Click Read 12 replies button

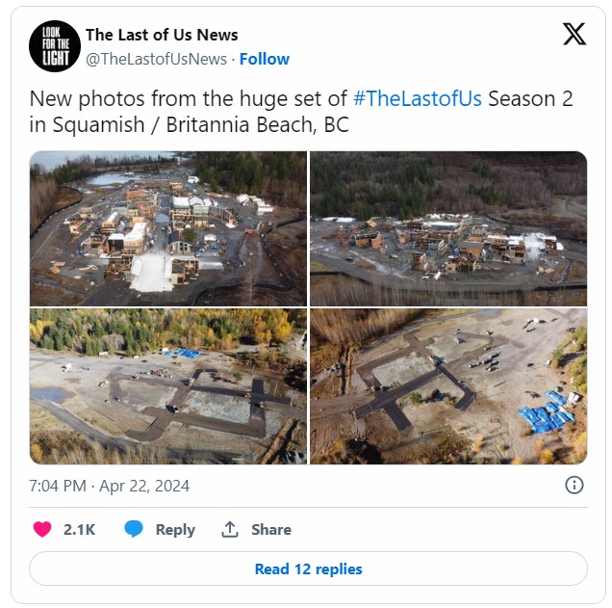[308, 568]
